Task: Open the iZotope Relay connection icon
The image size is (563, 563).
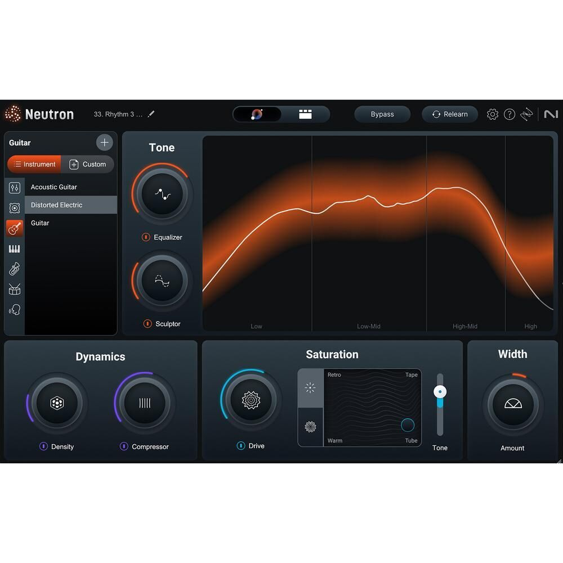Action: pos(527,114)
